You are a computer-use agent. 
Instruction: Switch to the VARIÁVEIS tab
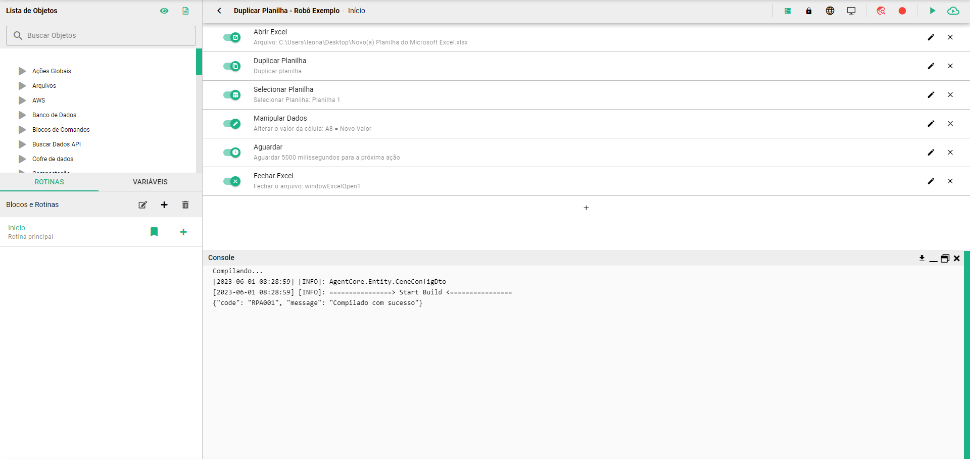(150, 182)
